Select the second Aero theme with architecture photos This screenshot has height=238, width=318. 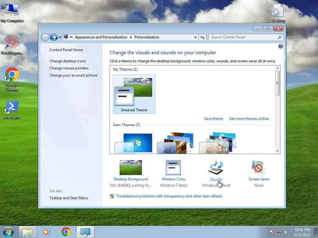175,143
